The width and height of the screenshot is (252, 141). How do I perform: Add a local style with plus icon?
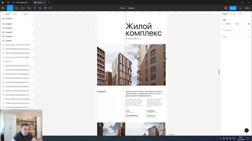coord(248,30)
